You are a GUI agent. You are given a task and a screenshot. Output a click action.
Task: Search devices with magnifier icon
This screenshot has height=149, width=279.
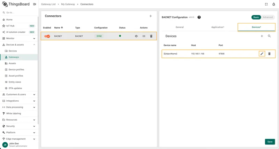coord(269,36)
